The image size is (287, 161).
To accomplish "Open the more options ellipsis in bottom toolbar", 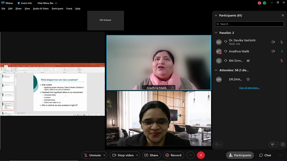I will pos(190,155).
